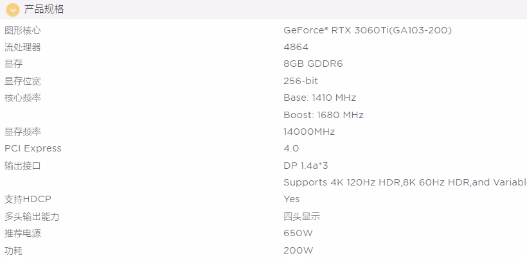This screenshot has height=258, width=527.
Task: Click the 256-bit value text
Action: pos(301,81)
